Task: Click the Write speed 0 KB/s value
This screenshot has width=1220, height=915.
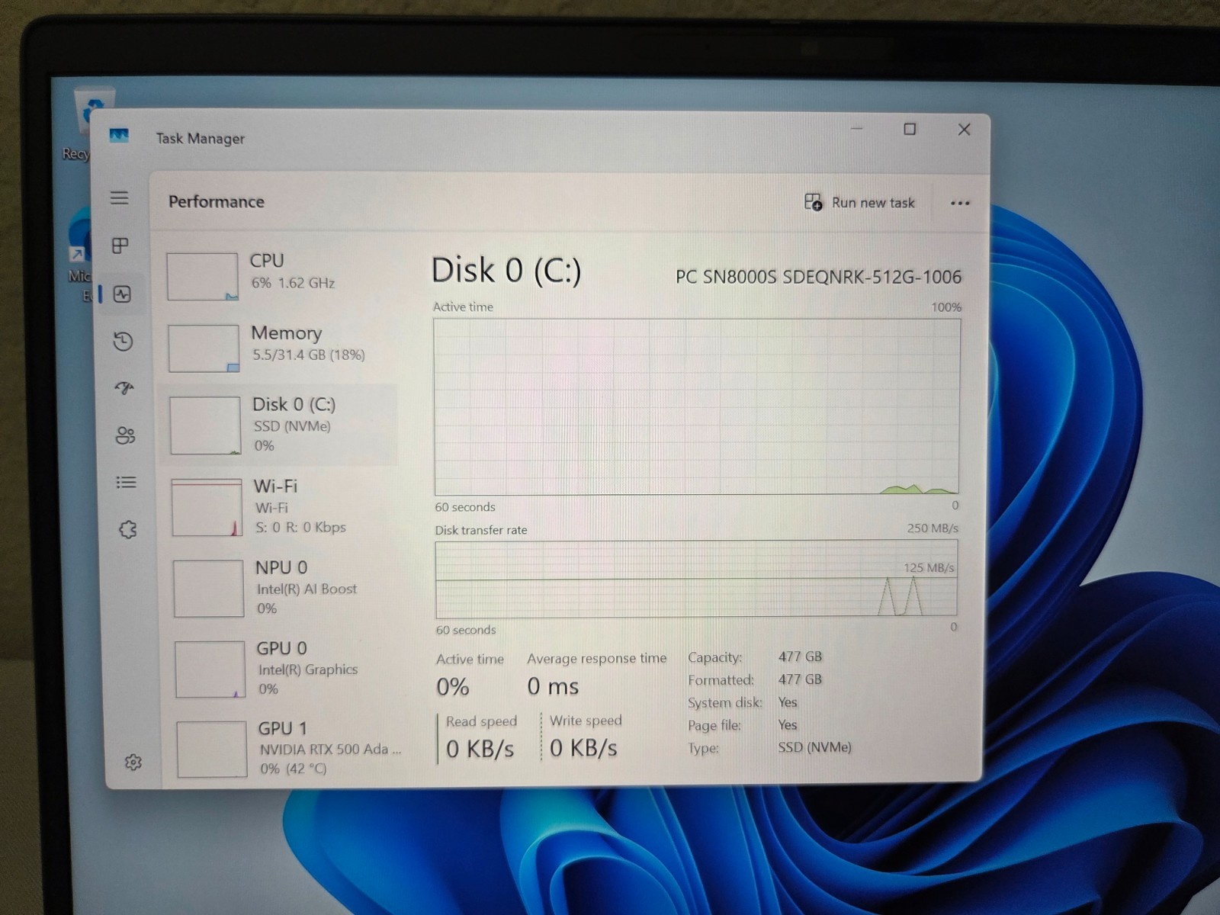Action: pyautogui.click(x=583, y=748)
